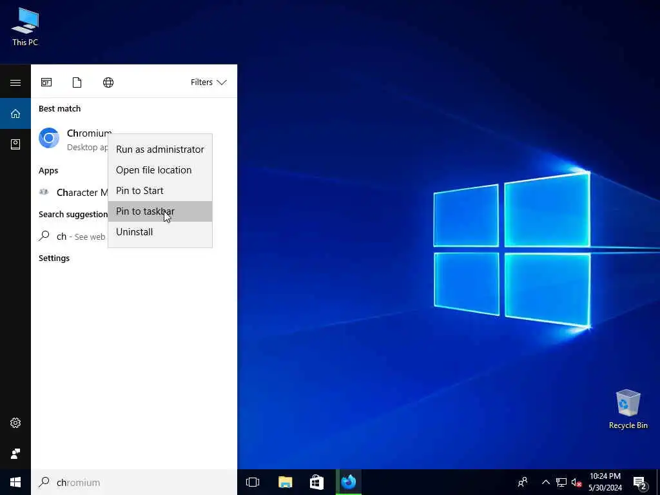Click the Search suggestions heading

tap(73, 214)
